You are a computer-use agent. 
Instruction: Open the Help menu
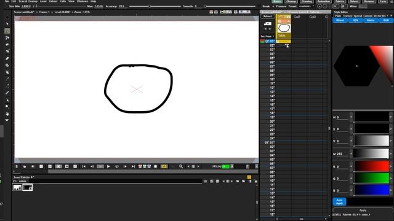coord(93,1)
